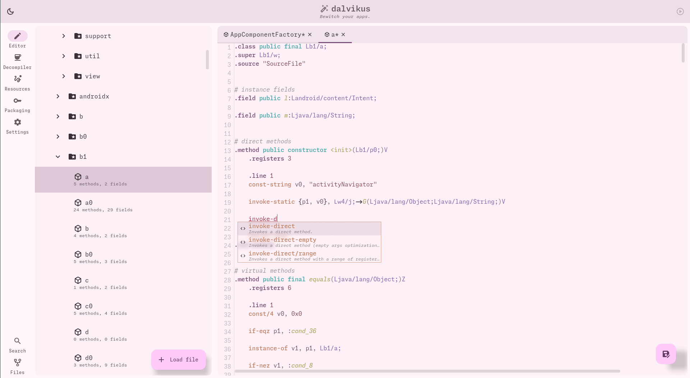Image resolution: width=690 pixels, height=378 pixels.
Task: Expand the b0 package folder
Action: (x=58, y=137)
